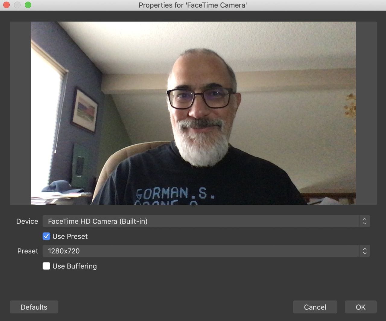Click the webcam preview image
The image size is (386, 321).
193,113
